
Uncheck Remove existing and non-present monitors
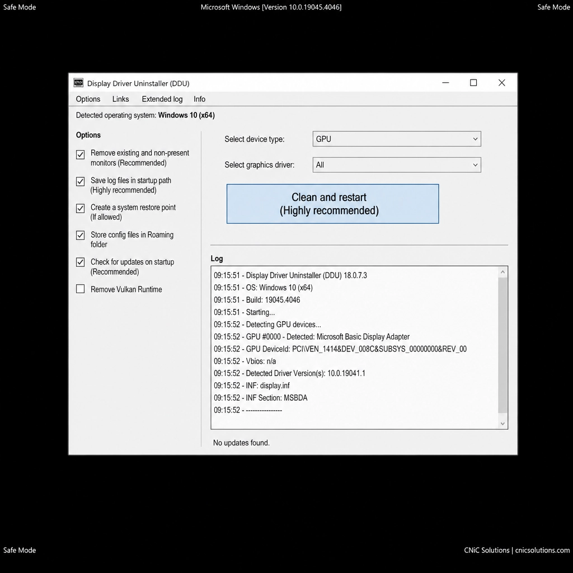point(81,154)
